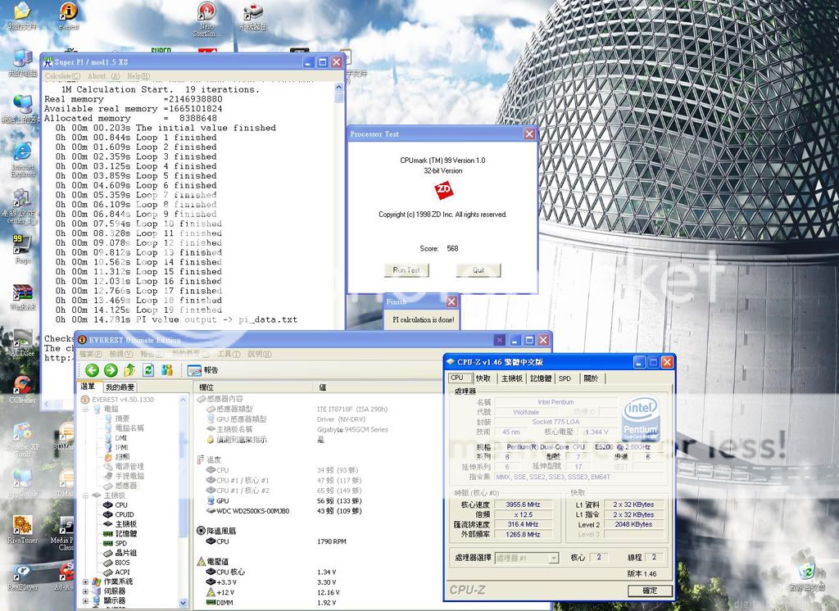Select 晶片組 item in EVEREST tree
The width and height of the screenshot is (839, 611).
pos(120,553)
